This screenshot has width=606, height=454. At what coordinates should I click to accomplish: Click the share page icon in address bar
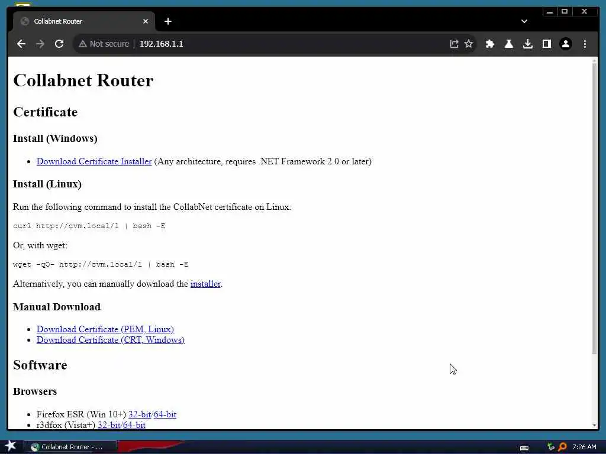[454, 44]
